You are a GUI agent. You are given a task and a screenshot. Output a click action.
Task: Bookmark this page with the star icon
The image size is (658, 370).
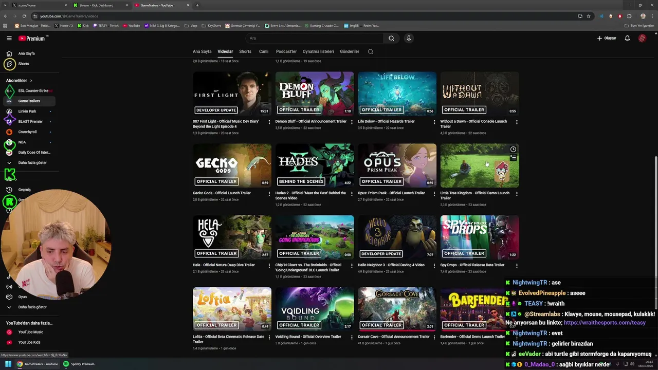589,16
